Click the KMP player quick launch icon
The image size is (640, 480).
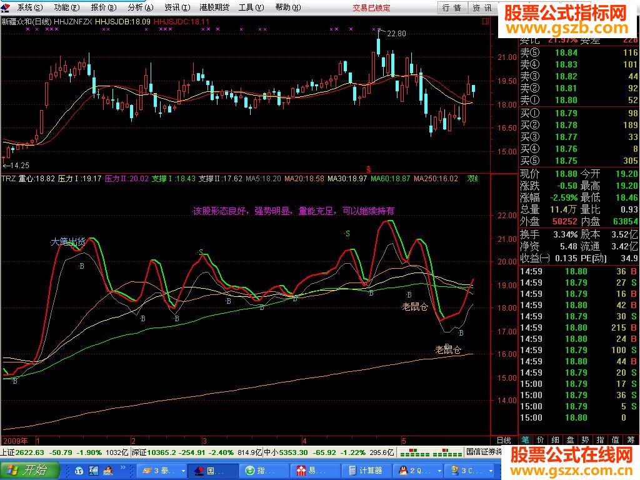[x=94, y=471]
